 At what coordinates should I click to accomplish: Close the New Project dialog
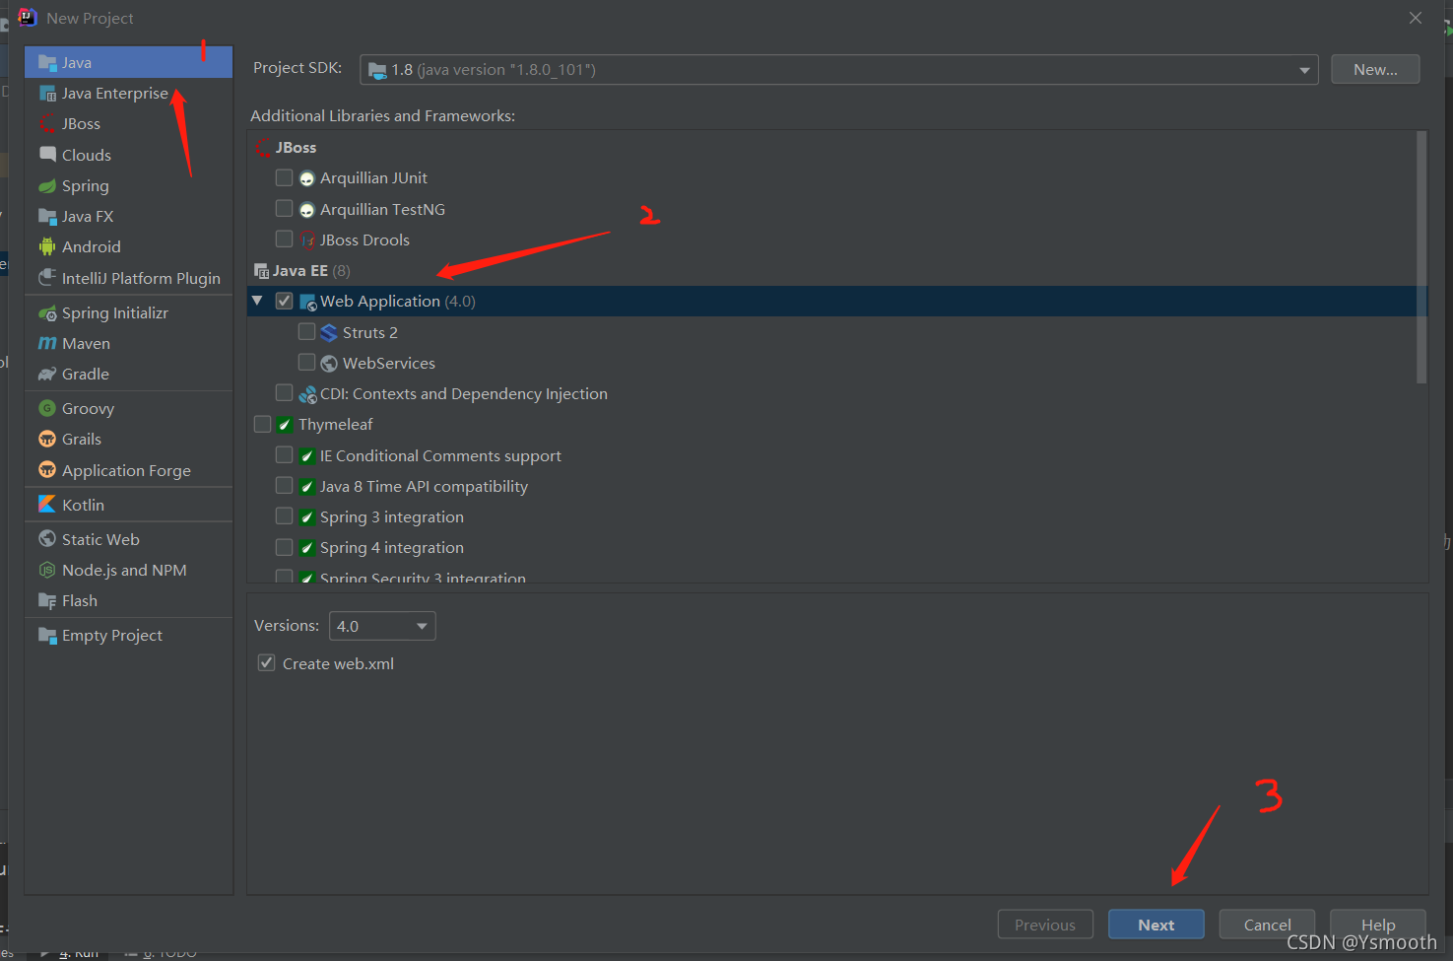(1416, 18)
